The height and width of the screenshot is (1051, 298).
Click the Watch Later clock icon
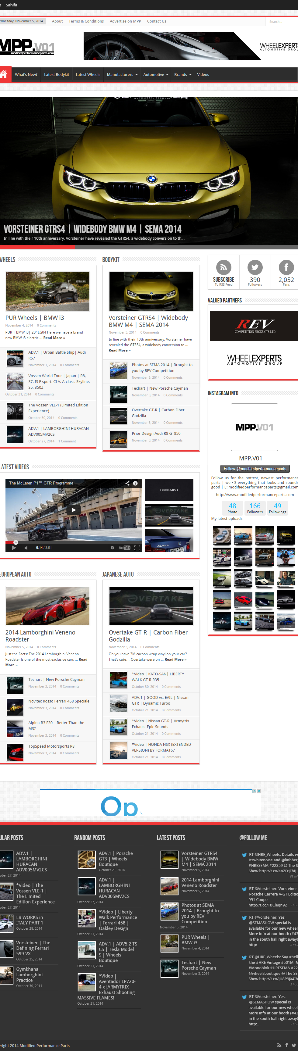[x=113, y=548]
